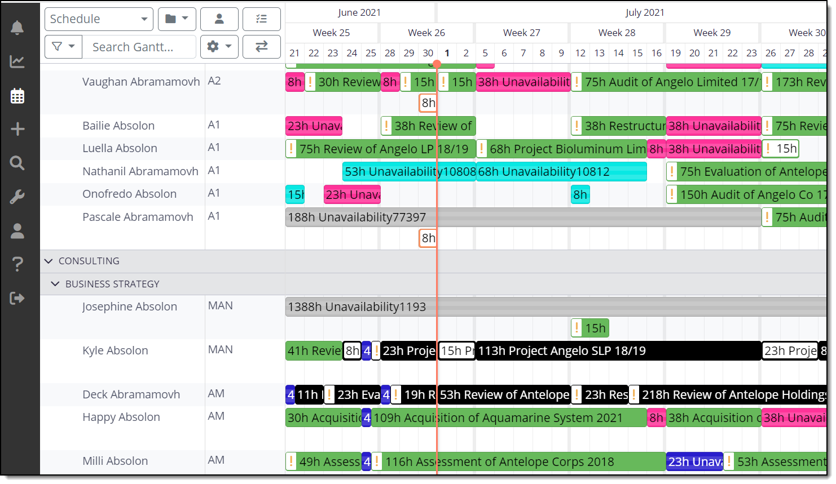Click the plus add icon in sidebar
The width and height of the screenshot is (836, 484).
coord(17,129)
